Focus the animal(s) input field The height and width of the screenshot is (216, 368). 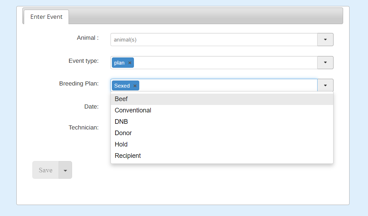[213, 40]
